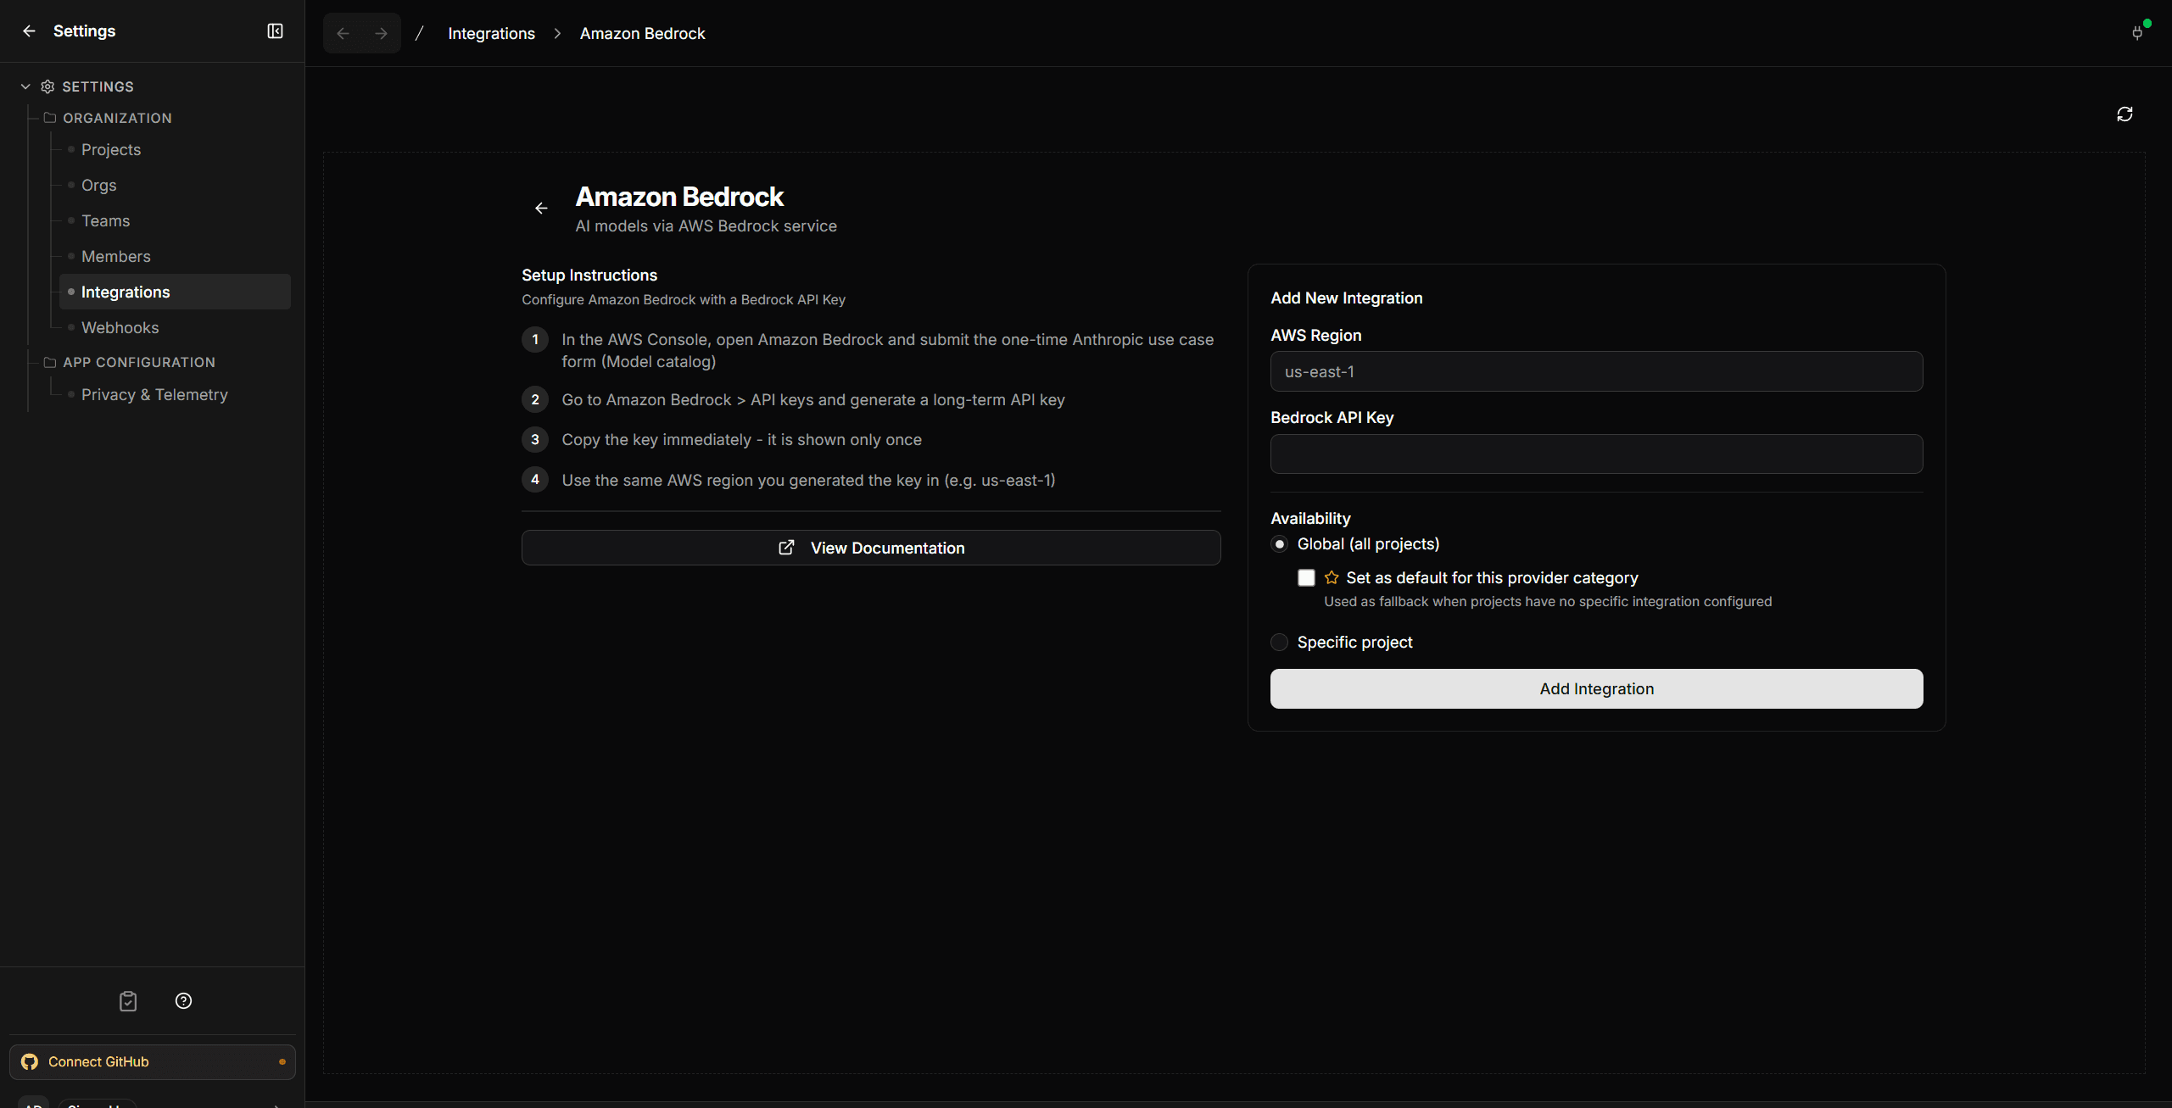Click the Integrations breadcrumb link
2172x1108 pixels.
(491, 34)
